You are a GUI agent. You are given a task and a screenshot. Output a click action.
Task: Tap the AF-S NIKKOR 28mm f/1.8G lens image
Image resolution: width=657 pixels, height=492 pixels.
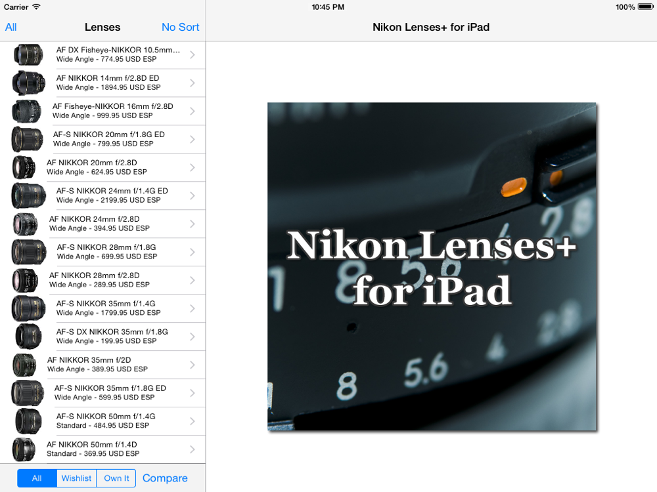point(28,252)
